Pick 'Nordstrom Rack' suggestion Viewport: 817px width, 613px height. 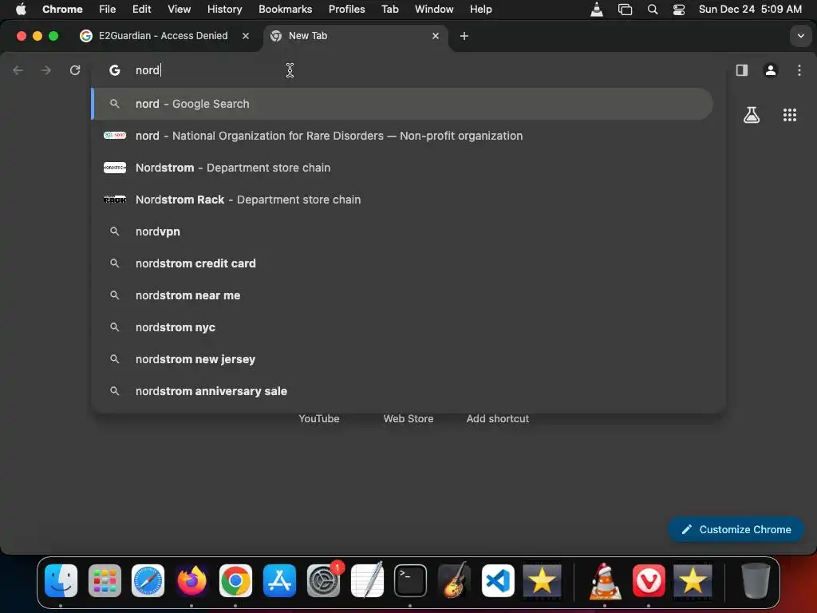[402, 200]
